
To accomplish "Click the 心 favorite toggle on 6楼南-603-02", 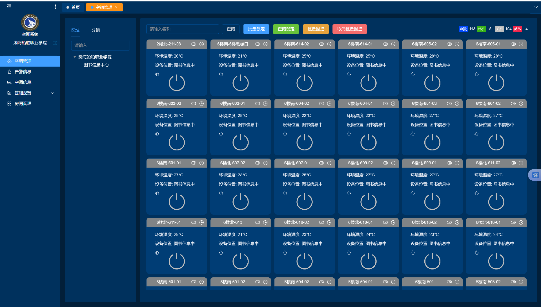I will tap(157, 133).
